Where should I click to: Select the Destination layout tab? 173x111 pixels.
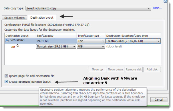click(x=42, y=17)
